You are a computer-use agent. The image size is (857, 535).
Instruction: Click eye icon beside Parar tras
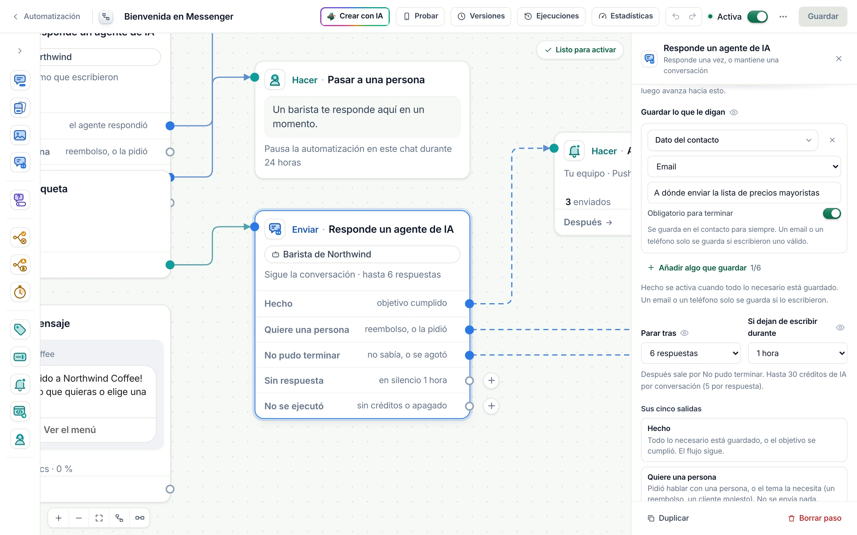(684, 333)
